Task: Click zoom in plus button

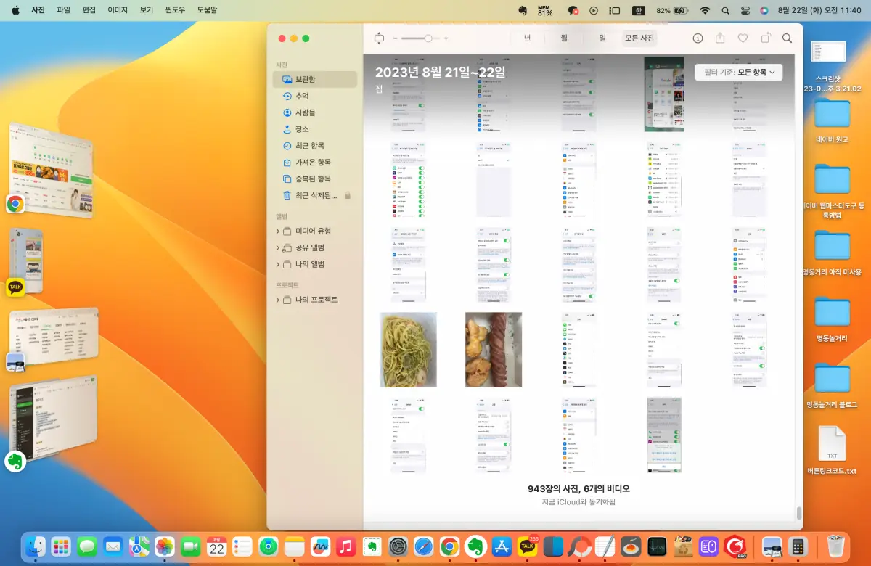Action: pyautogui.click(x=446, y=38)
